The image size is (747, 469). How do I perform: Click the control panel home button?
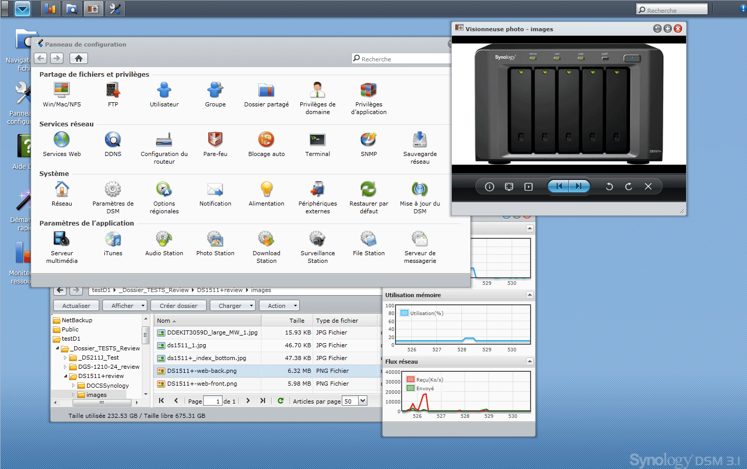[78, 58]
